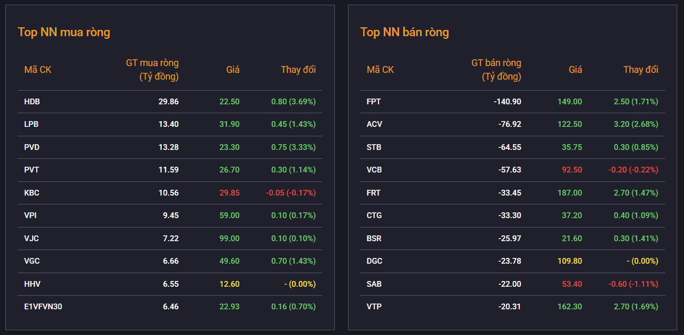Click STB net sell value -64.55

click(510, 147)
